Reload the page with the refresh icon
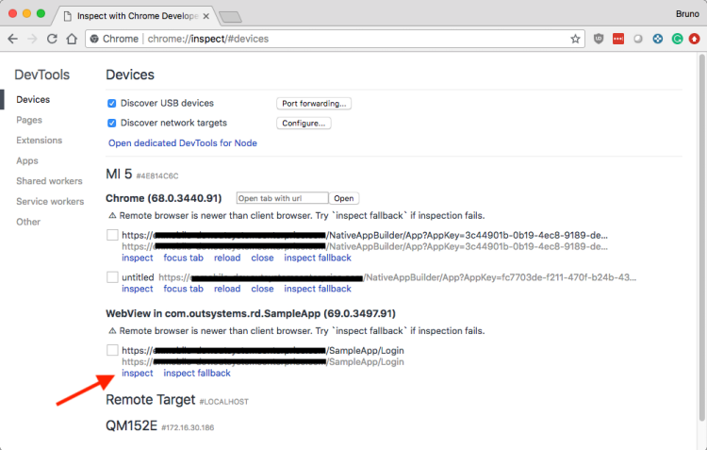707x450 pixels. coord(53,39)
